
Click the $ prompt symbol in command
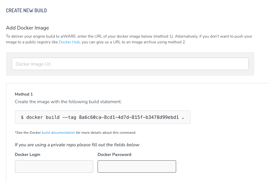22,117
